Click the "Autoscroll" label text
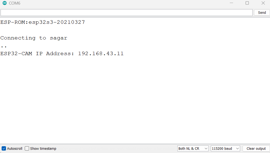The image size is (270, 153). tap(15, 148)
